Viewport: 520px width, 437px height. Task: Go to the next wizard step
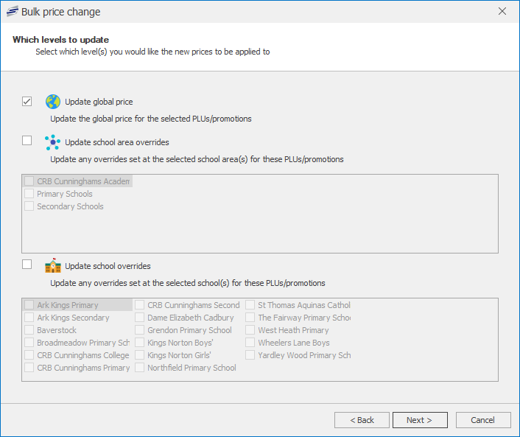click(x=420, y=420)
